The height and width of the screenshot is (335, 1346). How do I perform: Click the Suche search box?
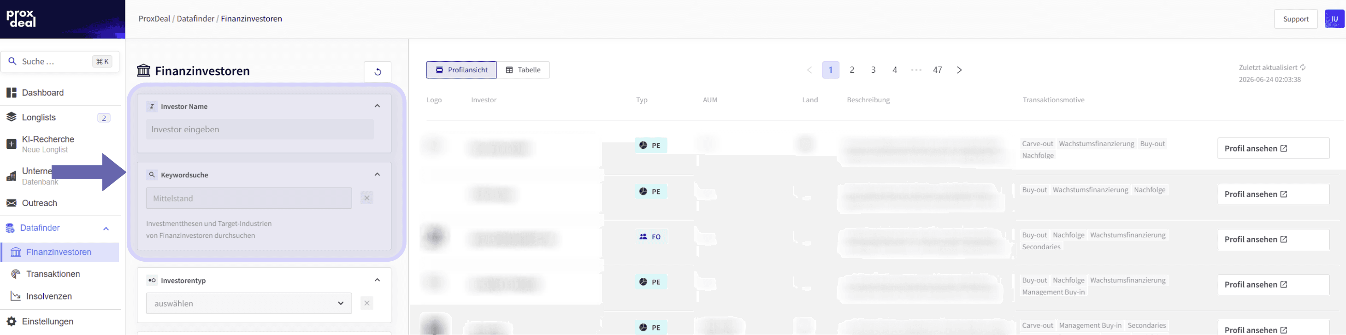[60, 61]
